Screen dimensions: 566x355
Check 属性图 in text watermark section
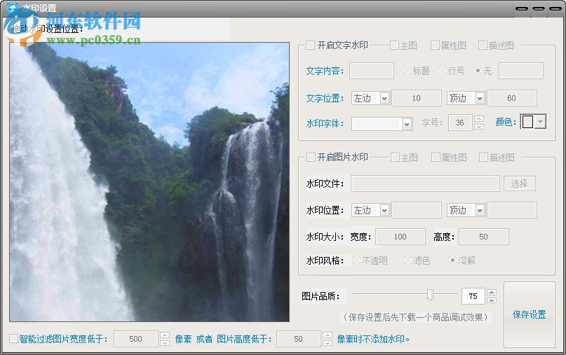436,46
